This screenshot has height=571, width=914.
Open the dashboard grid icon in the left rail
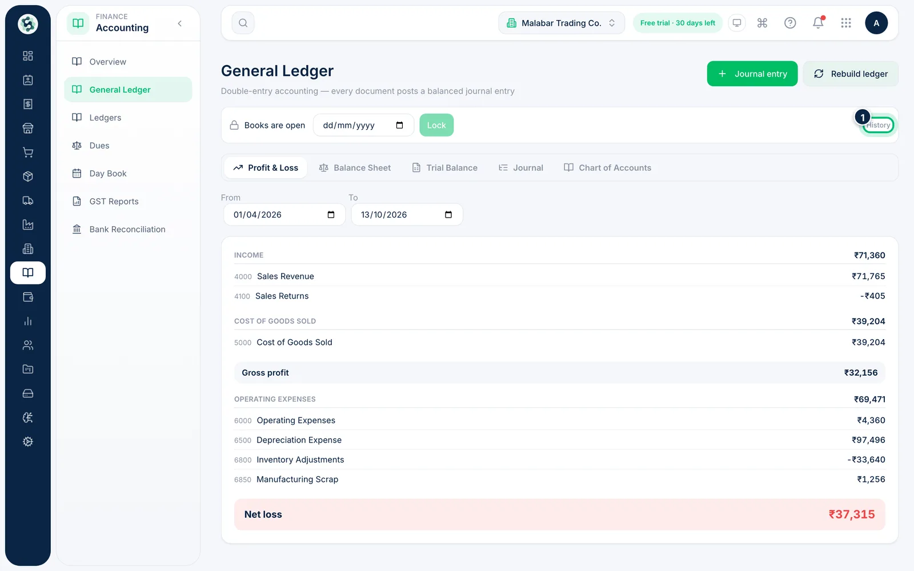pos(27,56)
